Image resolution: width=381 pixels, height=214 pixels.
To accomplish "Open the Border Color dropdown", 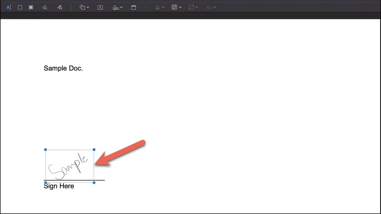I will coord(177,7).
